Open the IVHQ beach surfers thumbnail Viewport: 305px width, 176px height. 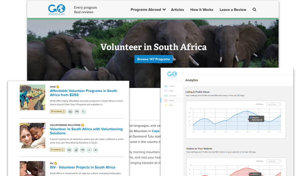click(33, 97)
